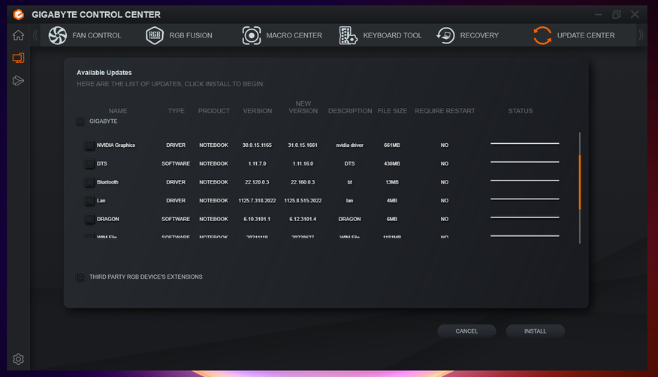Image resolution: width=658 pixels, height=377 pixels.
Task: Click the Keyboard Tool icon
Action: [x=349, y=35]
